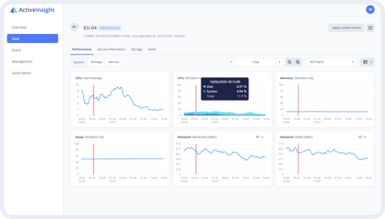Click the back arrow button
This screenshot has height=219, width=385.
pos(75,27)
